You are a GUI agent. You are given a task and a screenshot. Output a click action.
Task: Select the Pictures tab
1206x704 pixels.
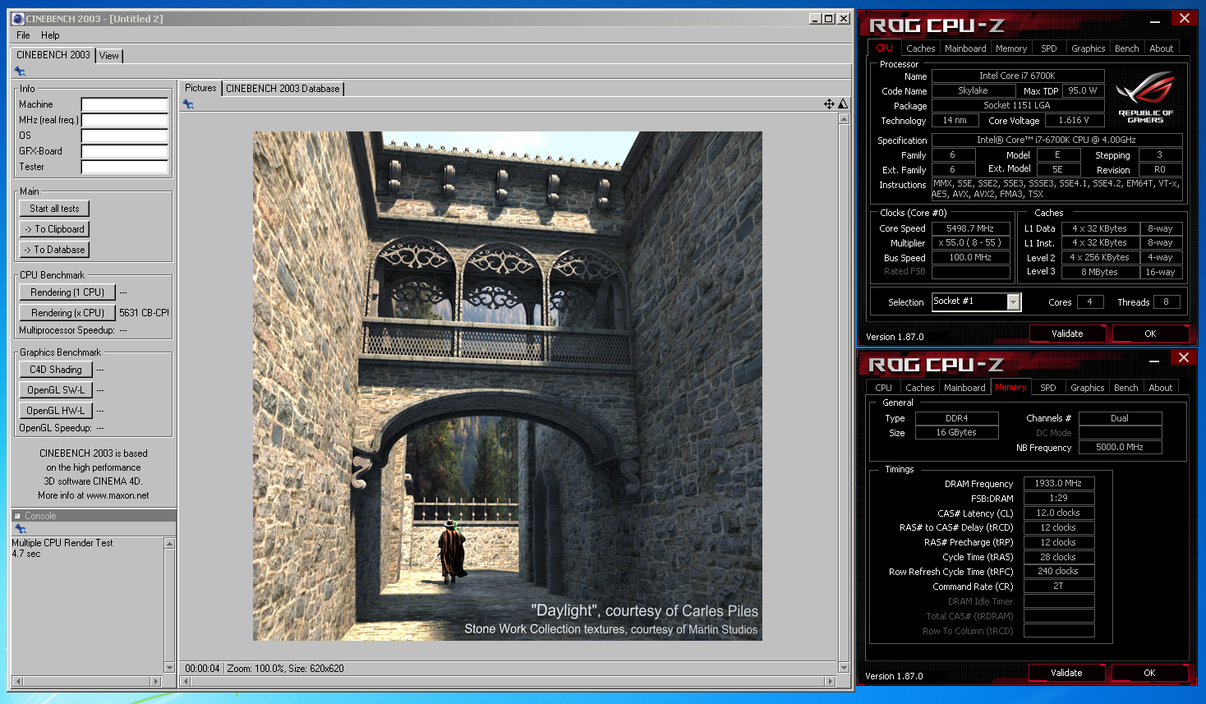[200, 88]
